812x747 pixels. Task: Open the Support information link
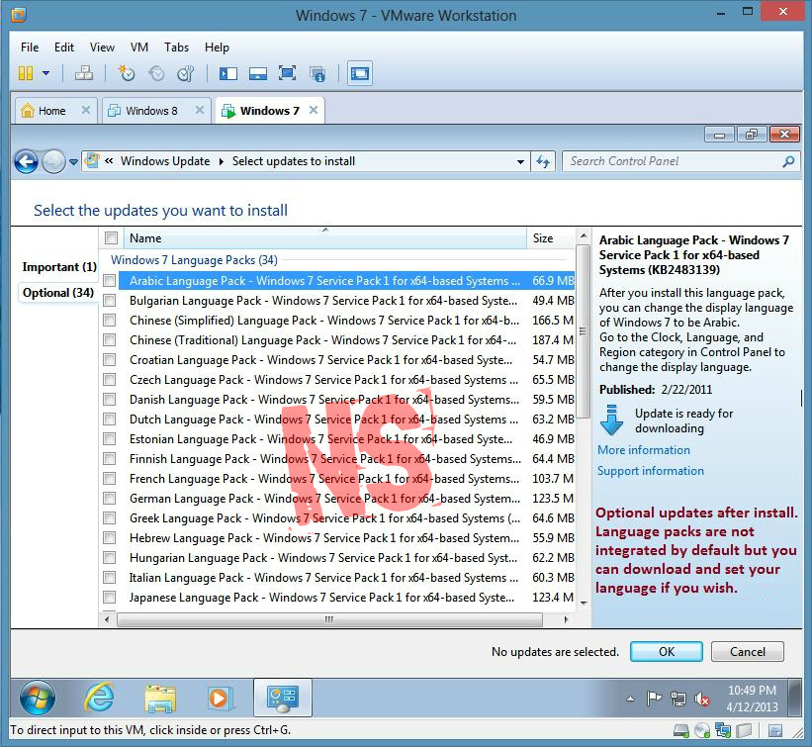651,471
